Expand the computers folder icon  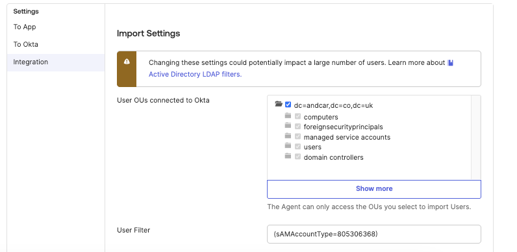tap(288, 116)
